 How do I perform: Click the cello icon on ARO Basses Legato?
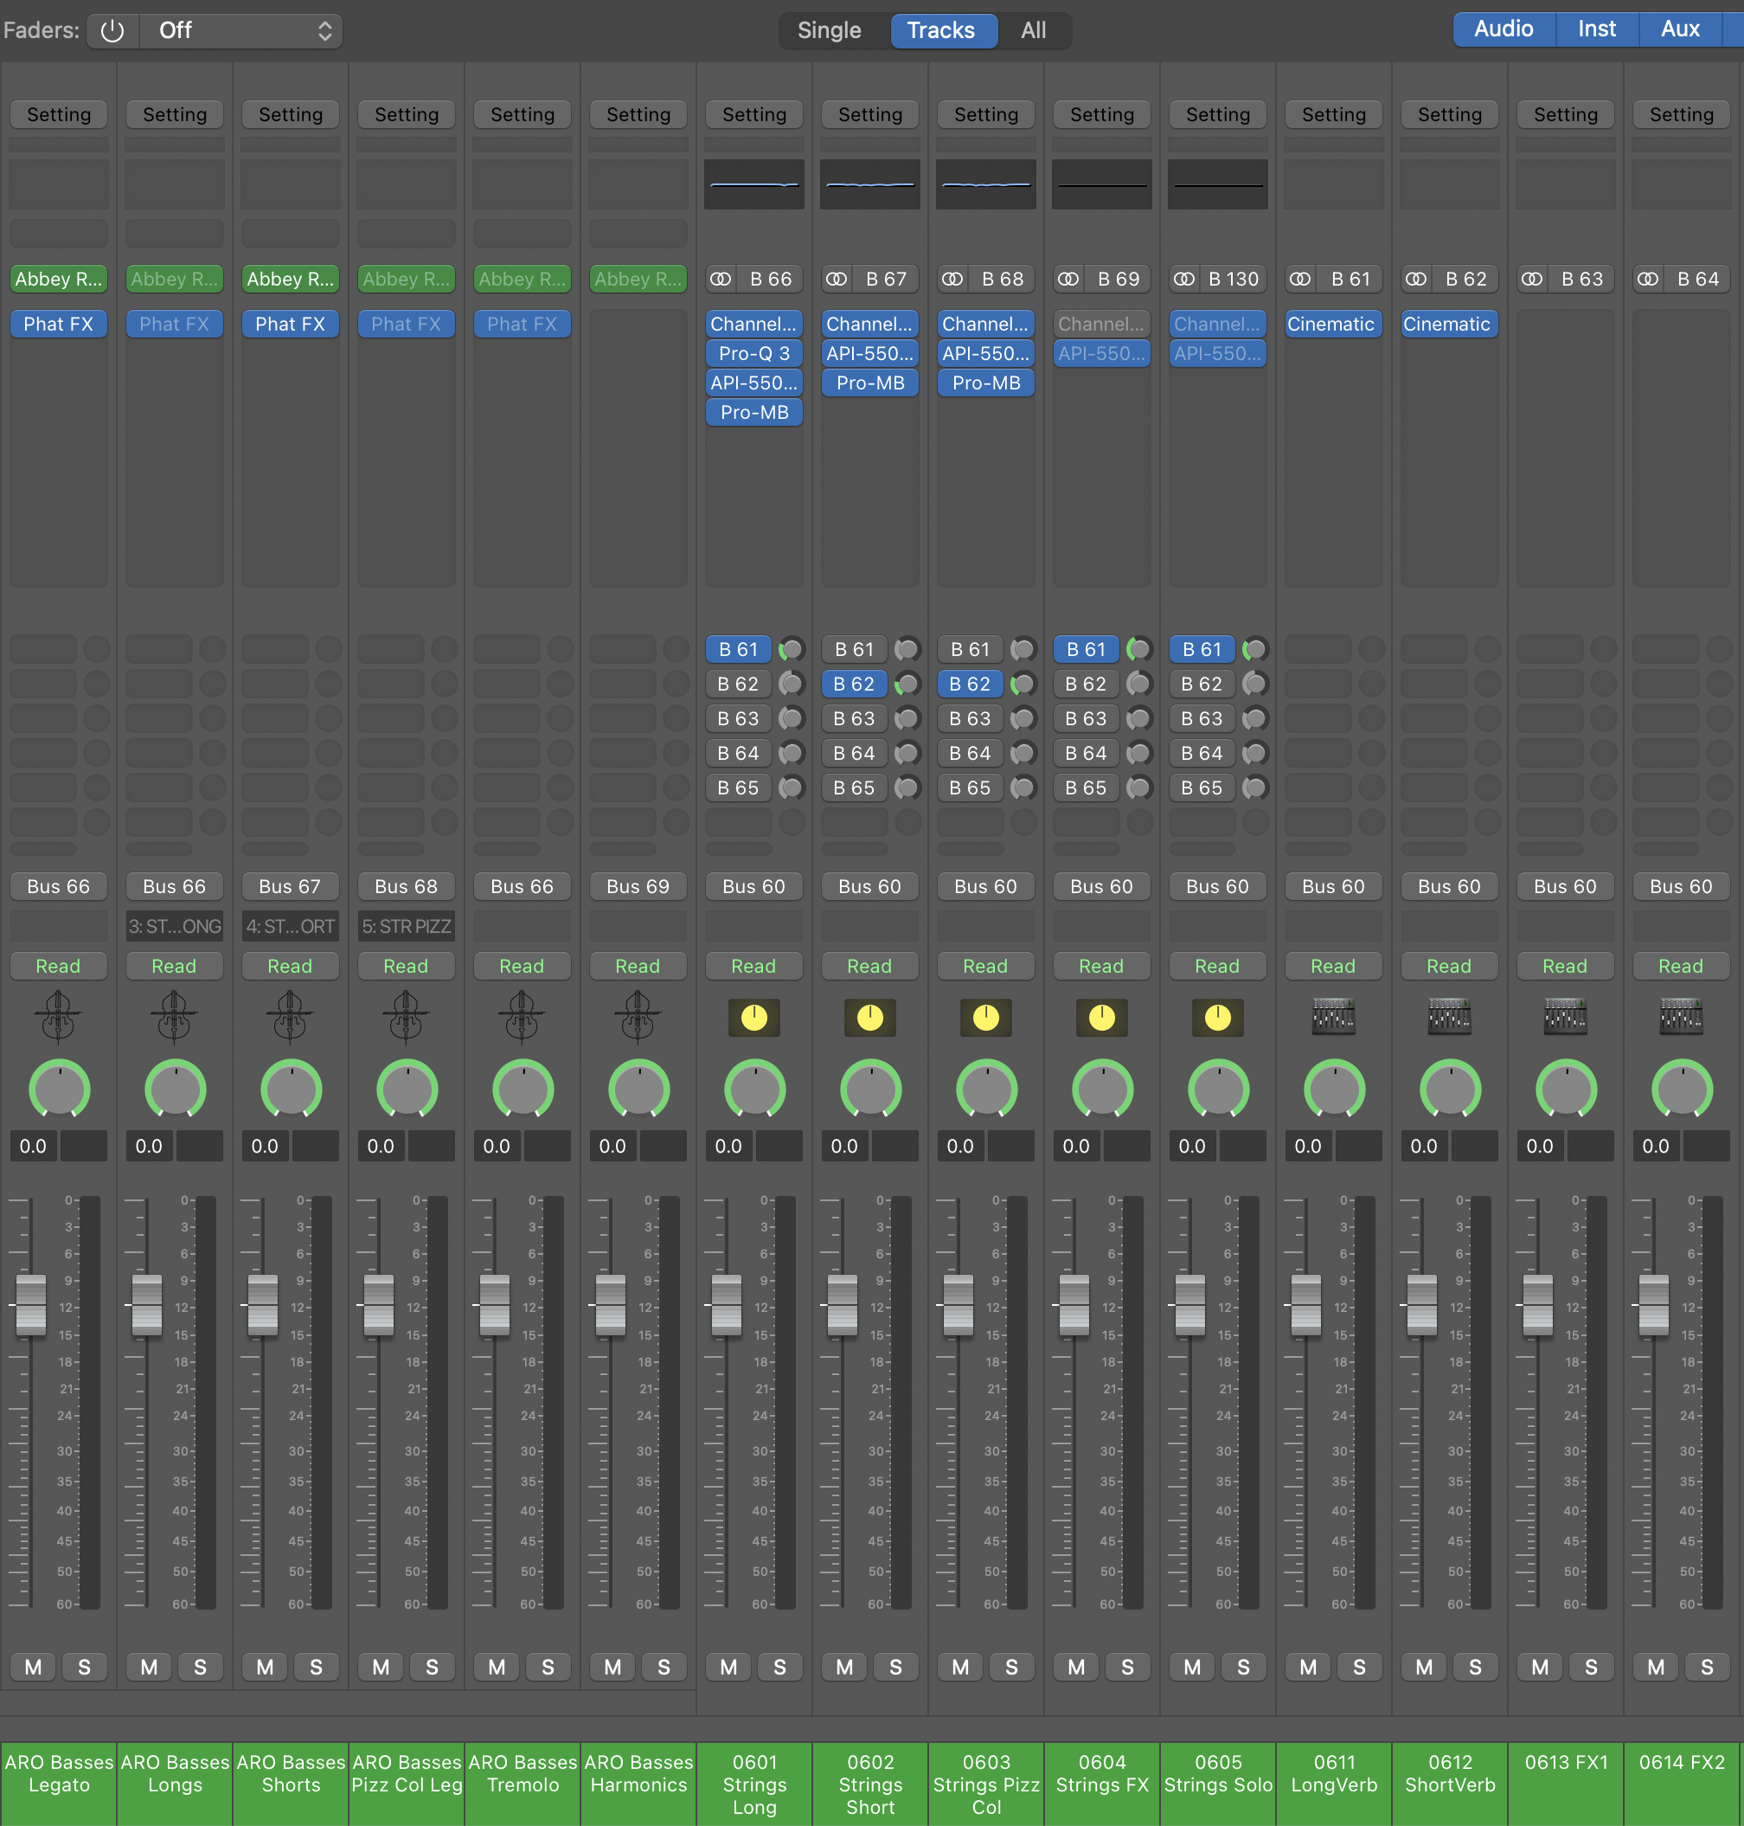pos(59,1016)
